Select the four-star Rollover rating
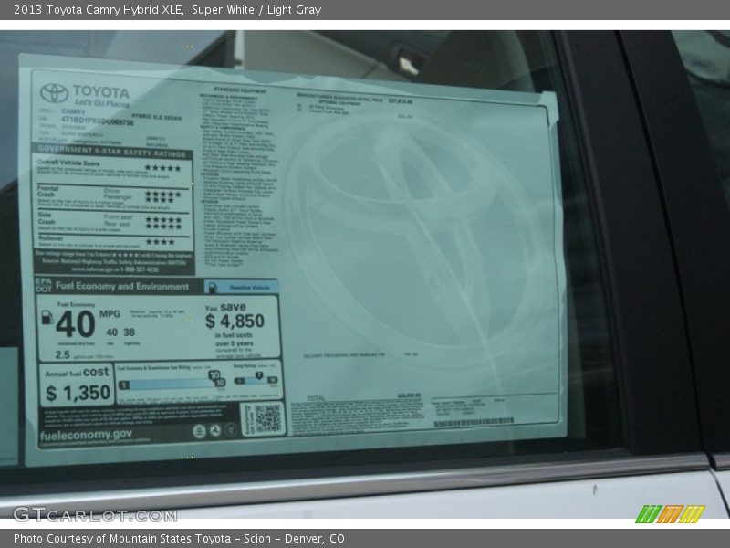This screenshot has width=730, height=548. [161, 242]
